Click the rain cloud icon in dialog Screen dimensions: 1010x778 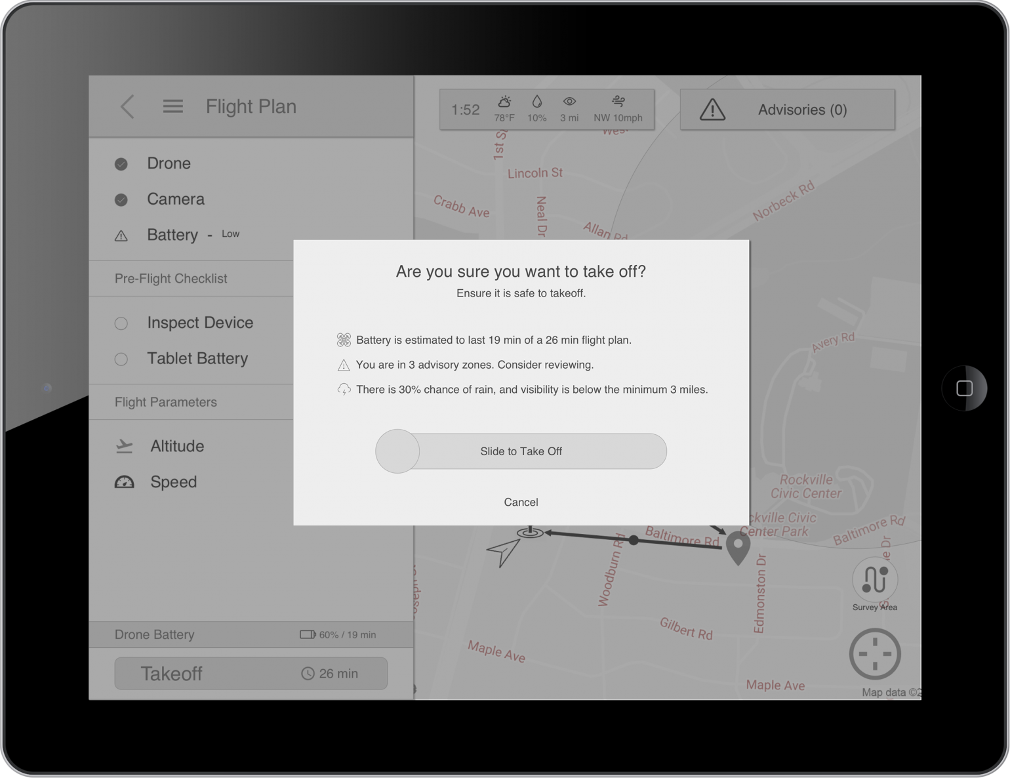344,390
